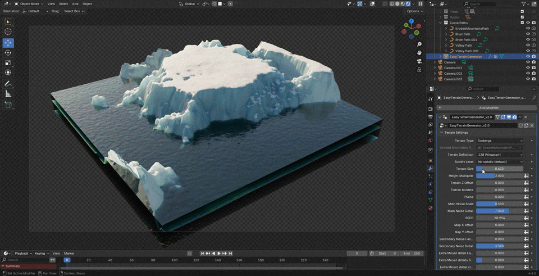Open the World properties tab
The image size is (539, 276).
tap(431, 141)
